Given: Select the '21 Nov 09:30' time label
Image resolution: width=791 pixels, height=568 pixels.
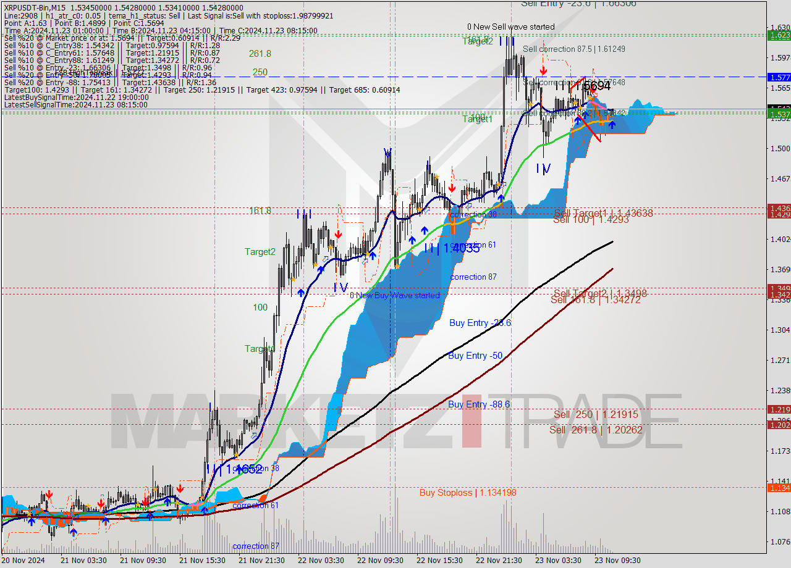Looking at the screenshot, I should point(143,560).
